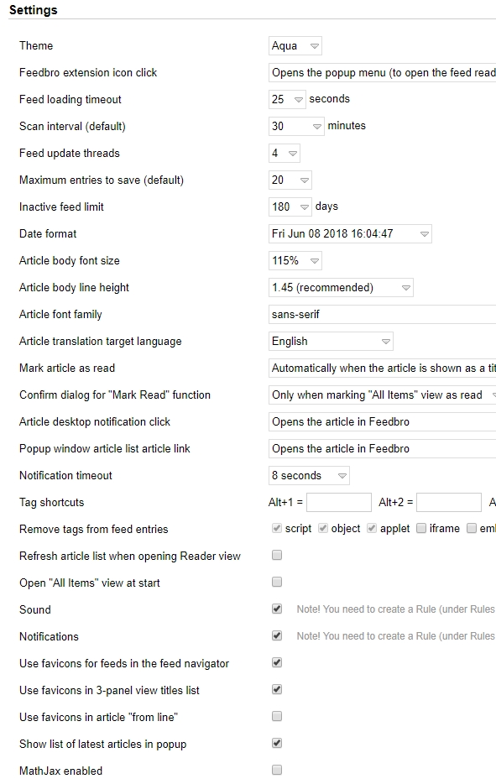Uncheck Show list of latest articles in popup
Viewport: 496px width, 784px height.
coord(277,744)
